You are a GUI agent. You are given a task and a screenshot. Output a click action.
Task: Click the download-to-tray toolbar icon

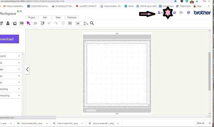pos(8,23)
